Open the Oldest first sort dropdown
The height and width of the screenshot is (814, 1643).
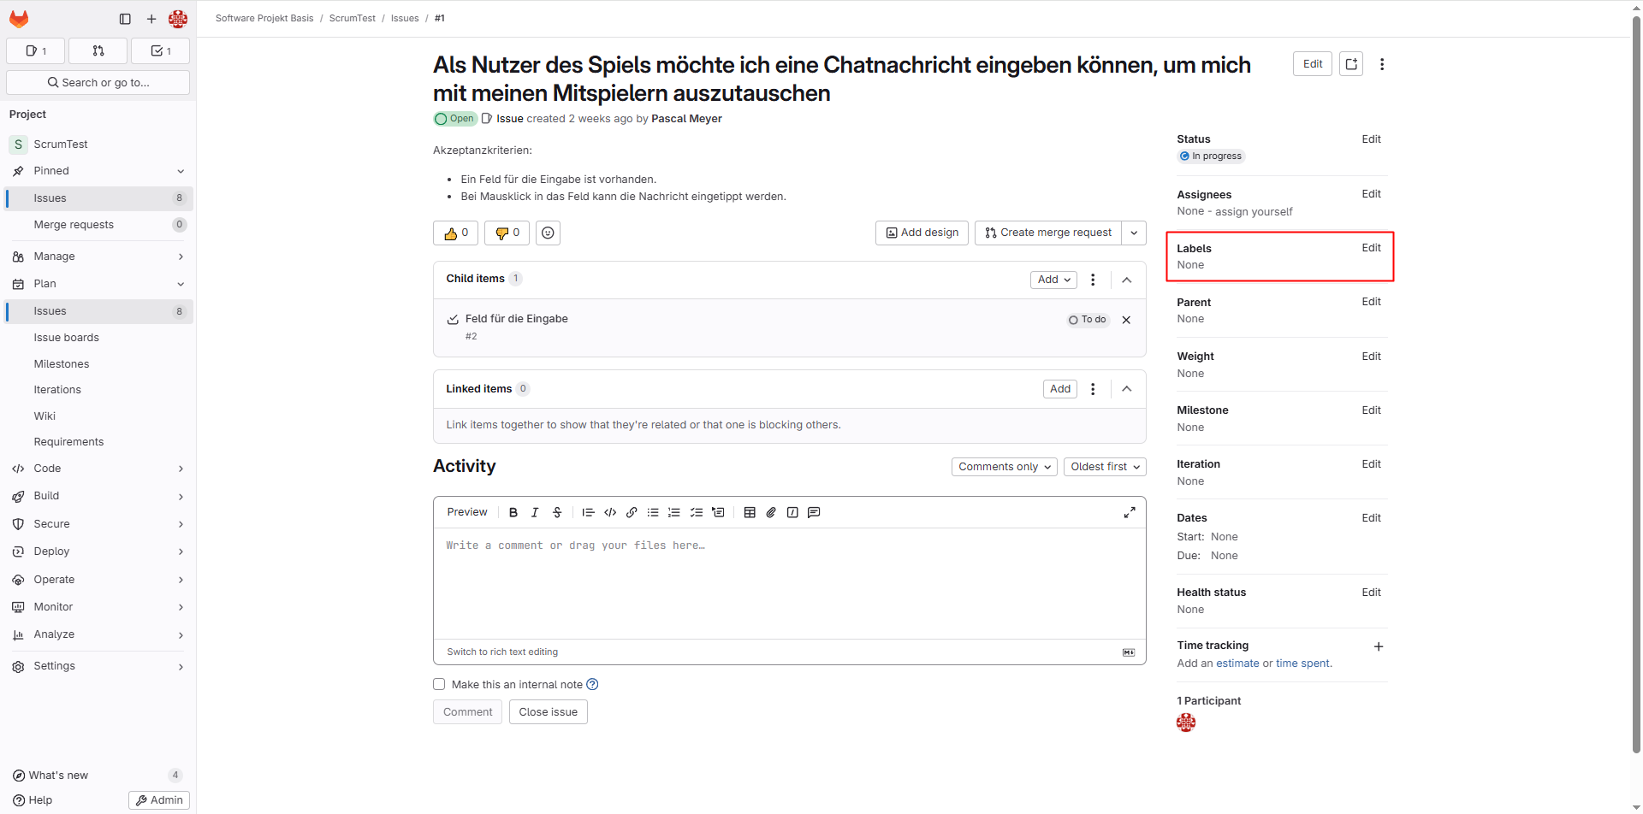point(1105,467)
